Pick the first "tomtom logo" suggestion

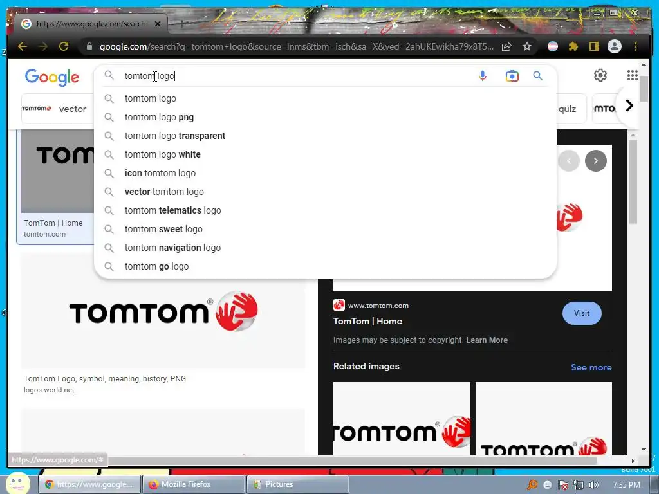[x=325, y=98]
